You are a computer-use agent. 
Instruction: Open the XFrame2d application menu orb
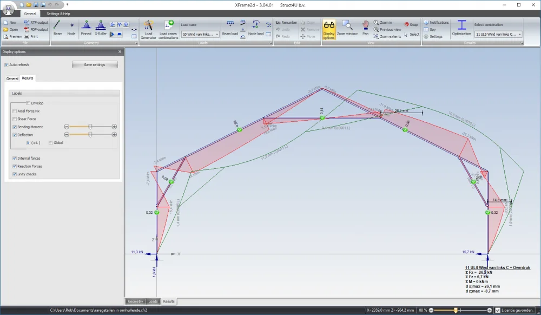(x=8, y=9)
